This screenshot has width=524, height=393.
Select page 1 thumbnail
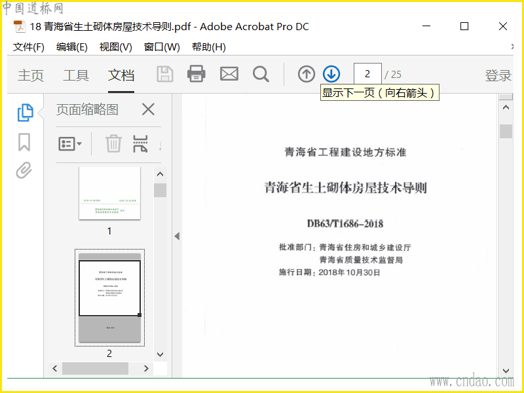[109, 193]
